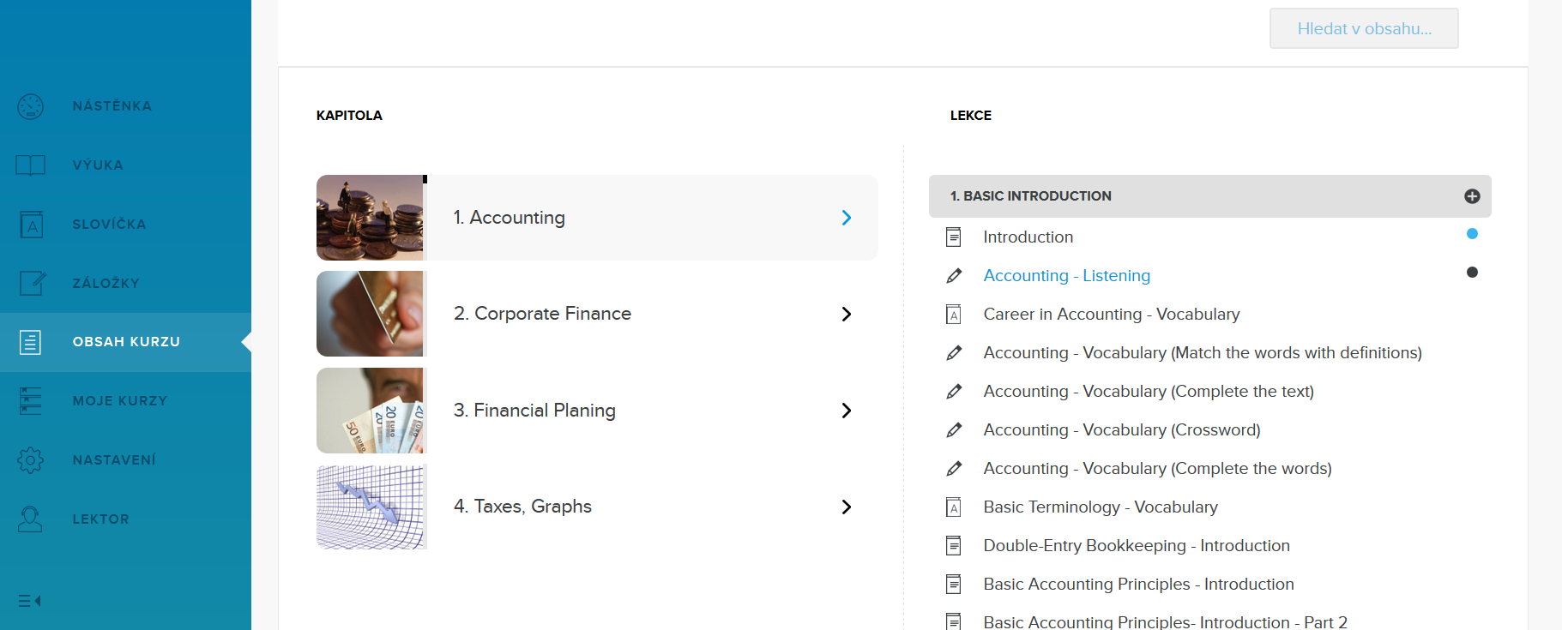Open Career in Accounting - Vocabulary lesson

click(1111, 315)
